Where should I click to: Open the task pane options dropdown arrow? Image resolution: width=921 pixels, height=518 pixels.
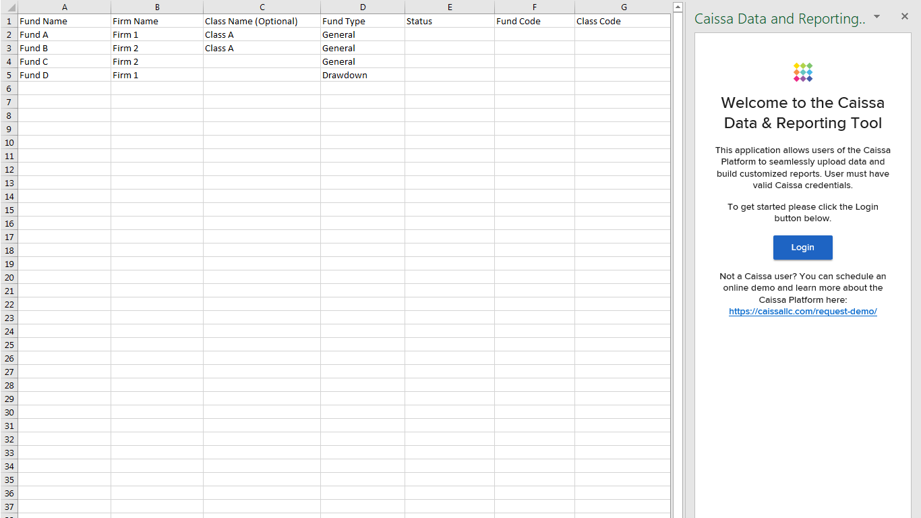tap(877, 16)
